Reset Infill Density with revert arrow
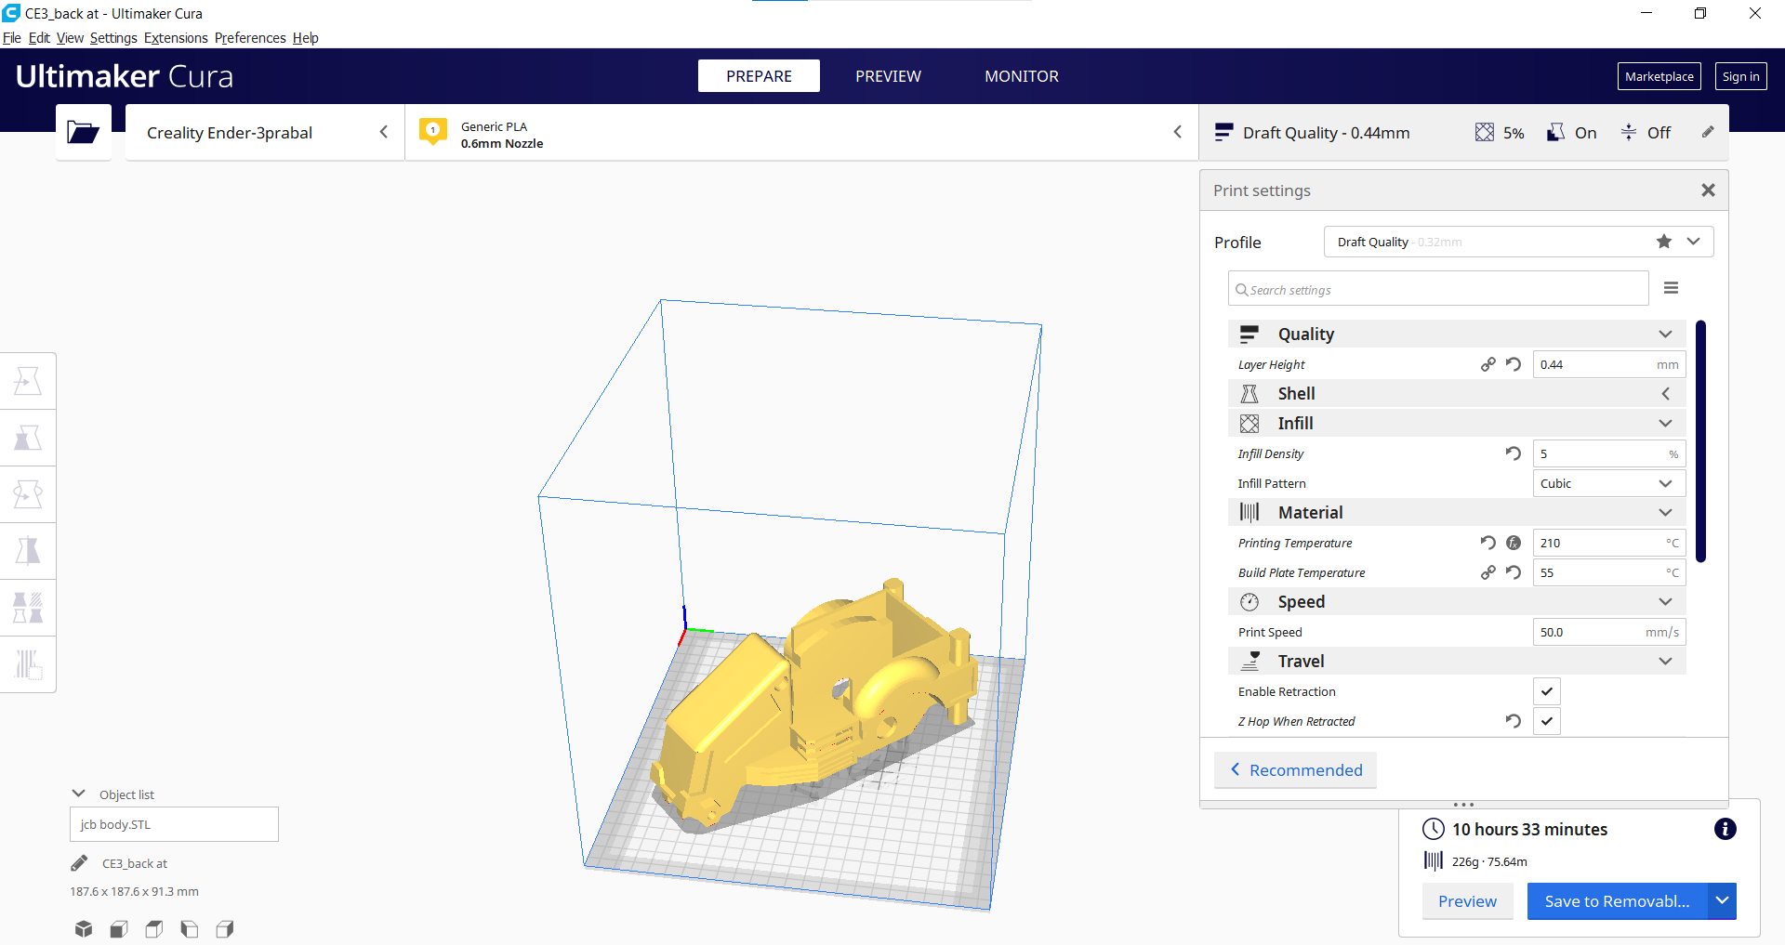1785x945 pixels. 1514,453
